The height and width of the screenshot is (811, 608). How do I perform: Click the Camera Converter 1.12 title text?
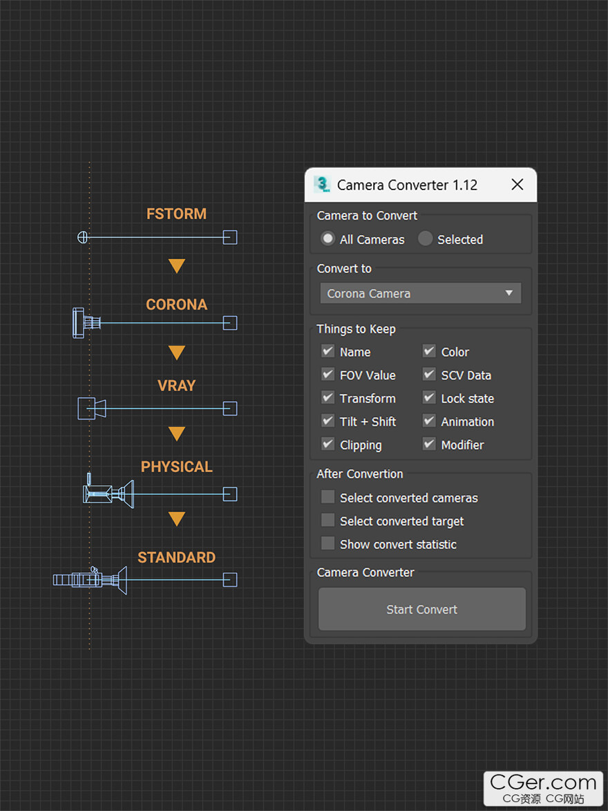[x=408, y=185]
